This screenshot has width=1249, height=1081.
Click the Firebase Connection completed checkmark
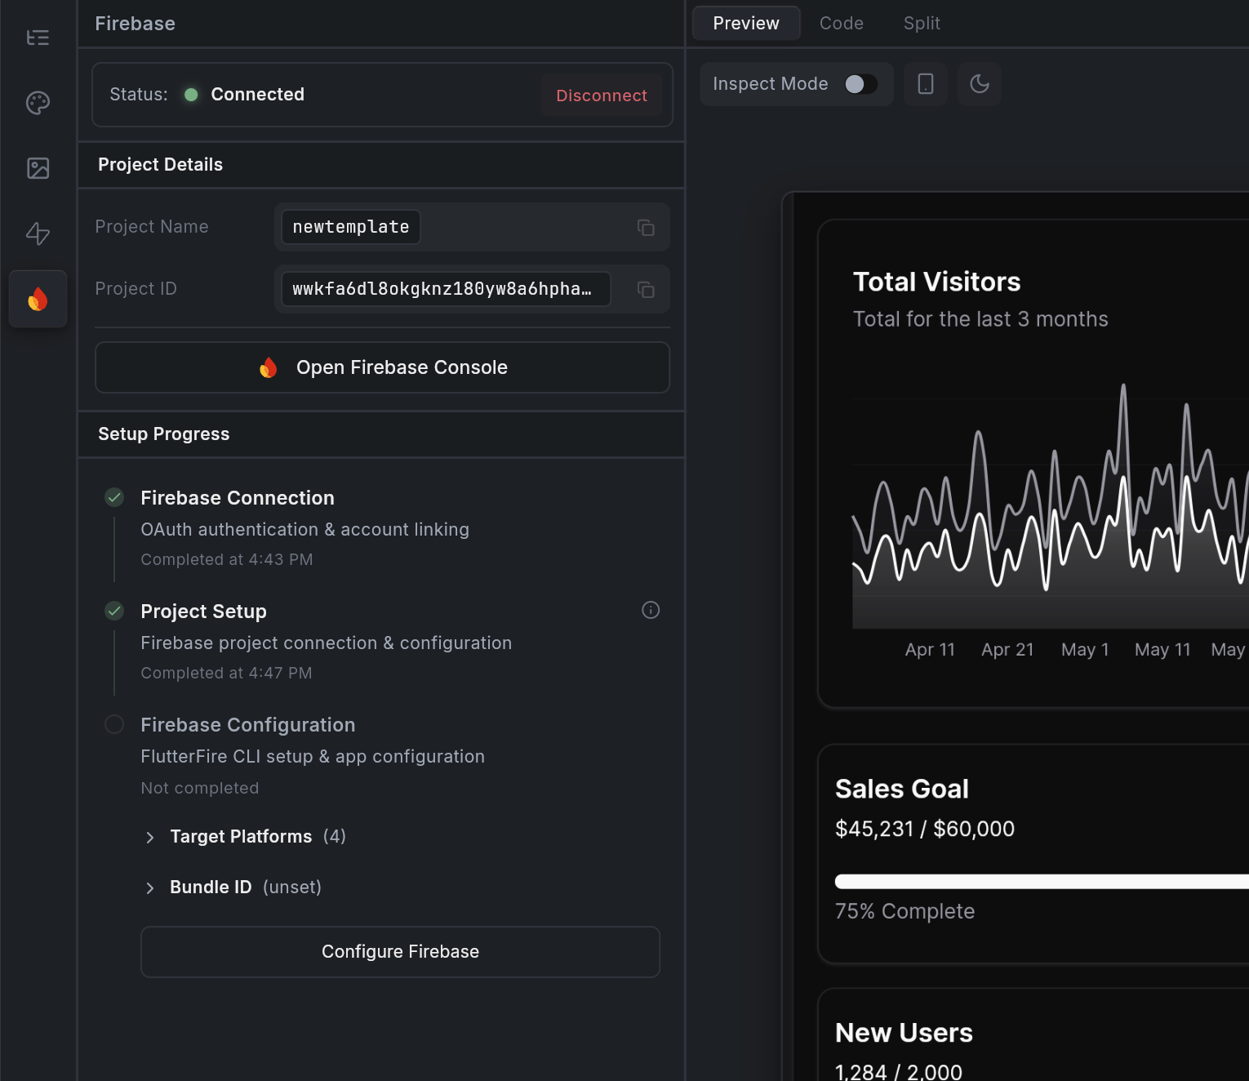[x=114, y=497]
